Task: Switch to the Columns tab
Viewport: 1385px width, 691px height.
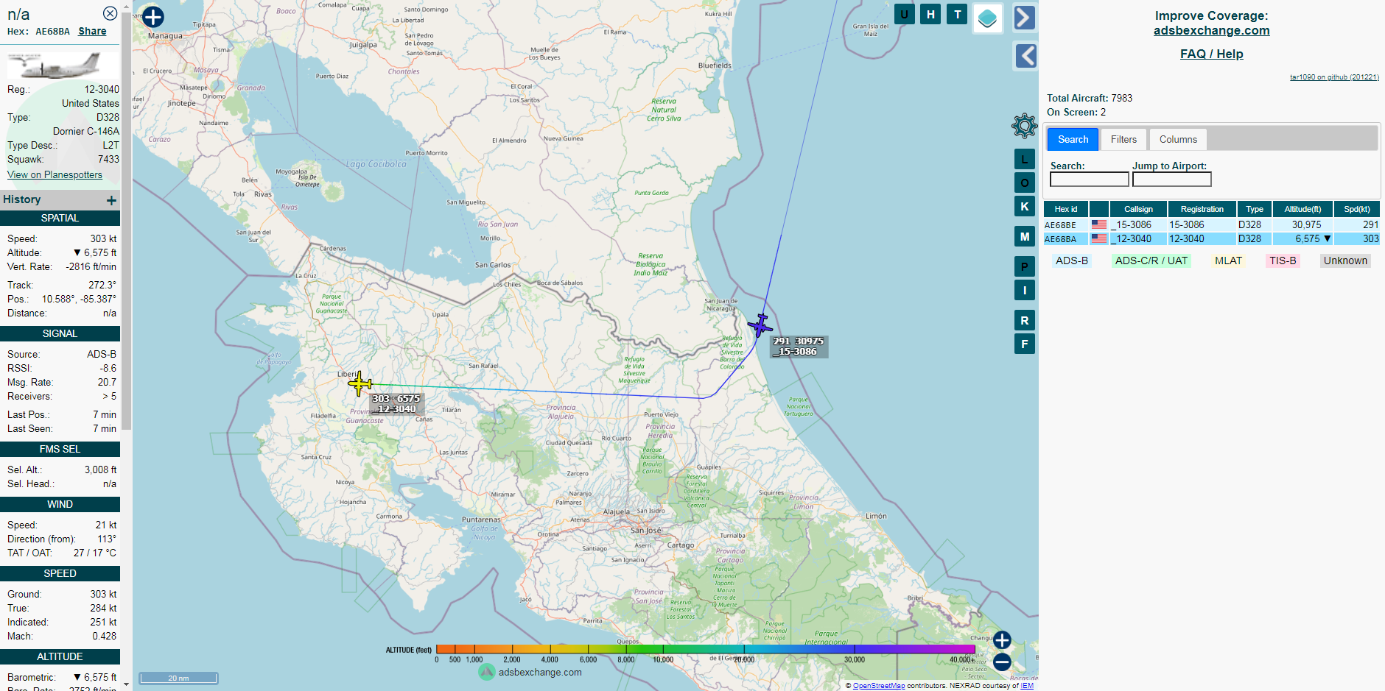Action: tap(1178, 139)
